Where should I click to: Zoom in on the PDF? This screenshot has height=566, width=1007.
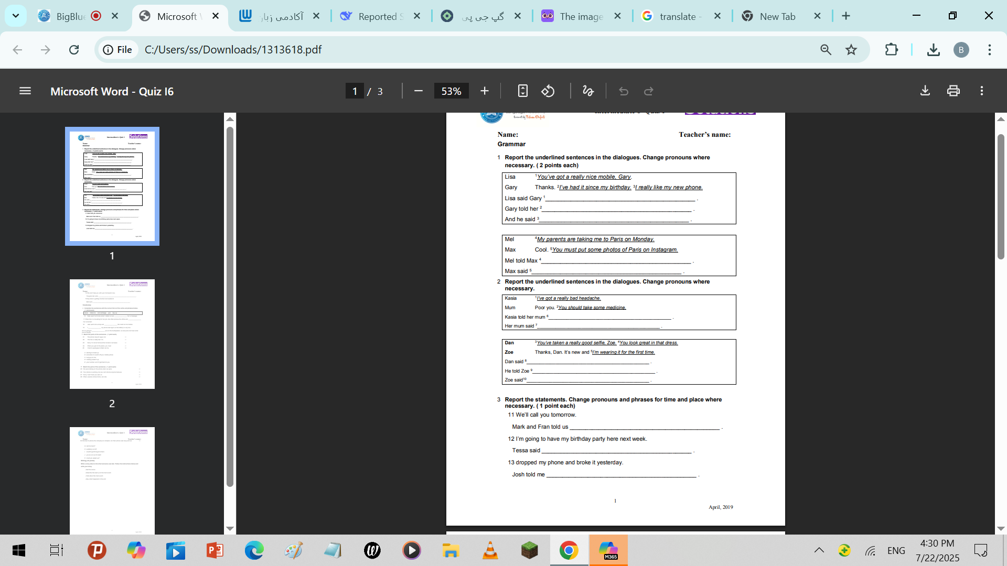tap(484, 91)
